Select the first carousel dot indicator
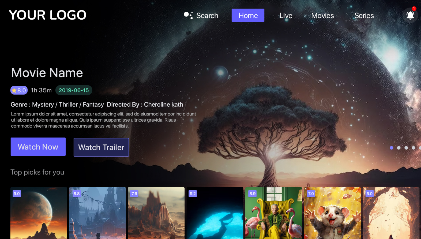The width and height of the screenshot is (421, 239). (392, 148)
